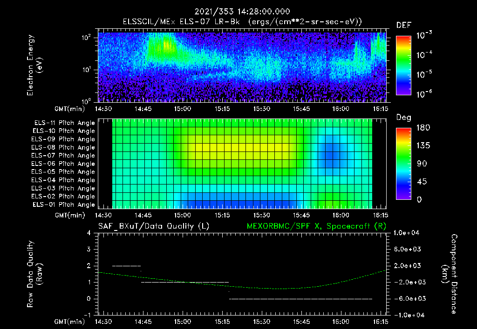Select the Electron Energy (eV) axis label
Screen dimensions: 477x329
34,65
